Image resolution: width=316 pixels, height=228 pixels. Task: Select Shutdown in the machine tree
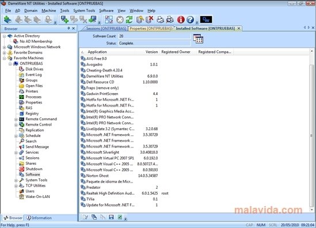pos(34,169)
